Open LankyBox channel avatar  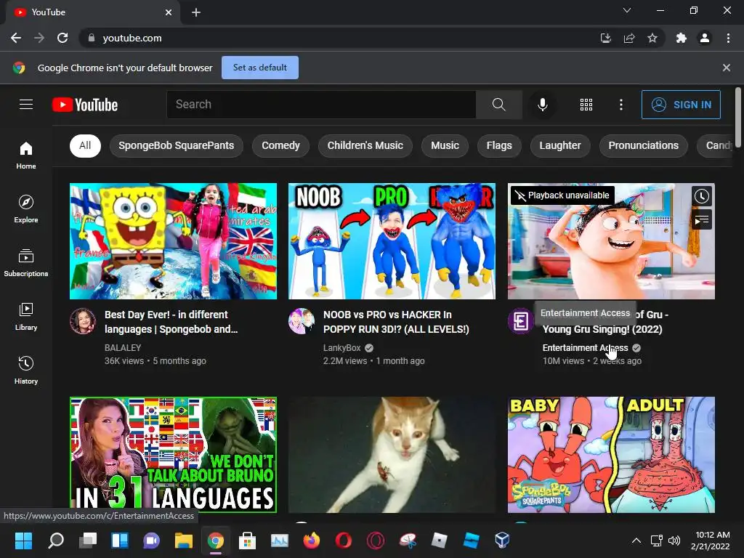tap(302, 321)
